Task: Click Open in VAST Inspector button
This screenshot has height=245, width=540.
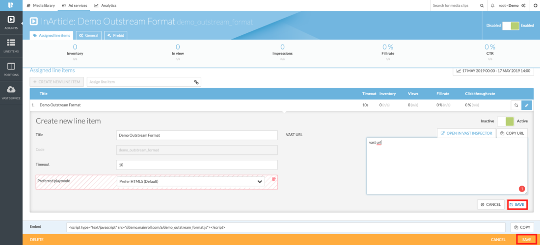Action: point(467,133)
